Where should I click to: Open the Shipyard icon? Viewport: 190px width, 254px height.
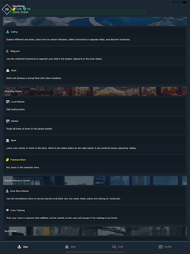pos(7,51)
